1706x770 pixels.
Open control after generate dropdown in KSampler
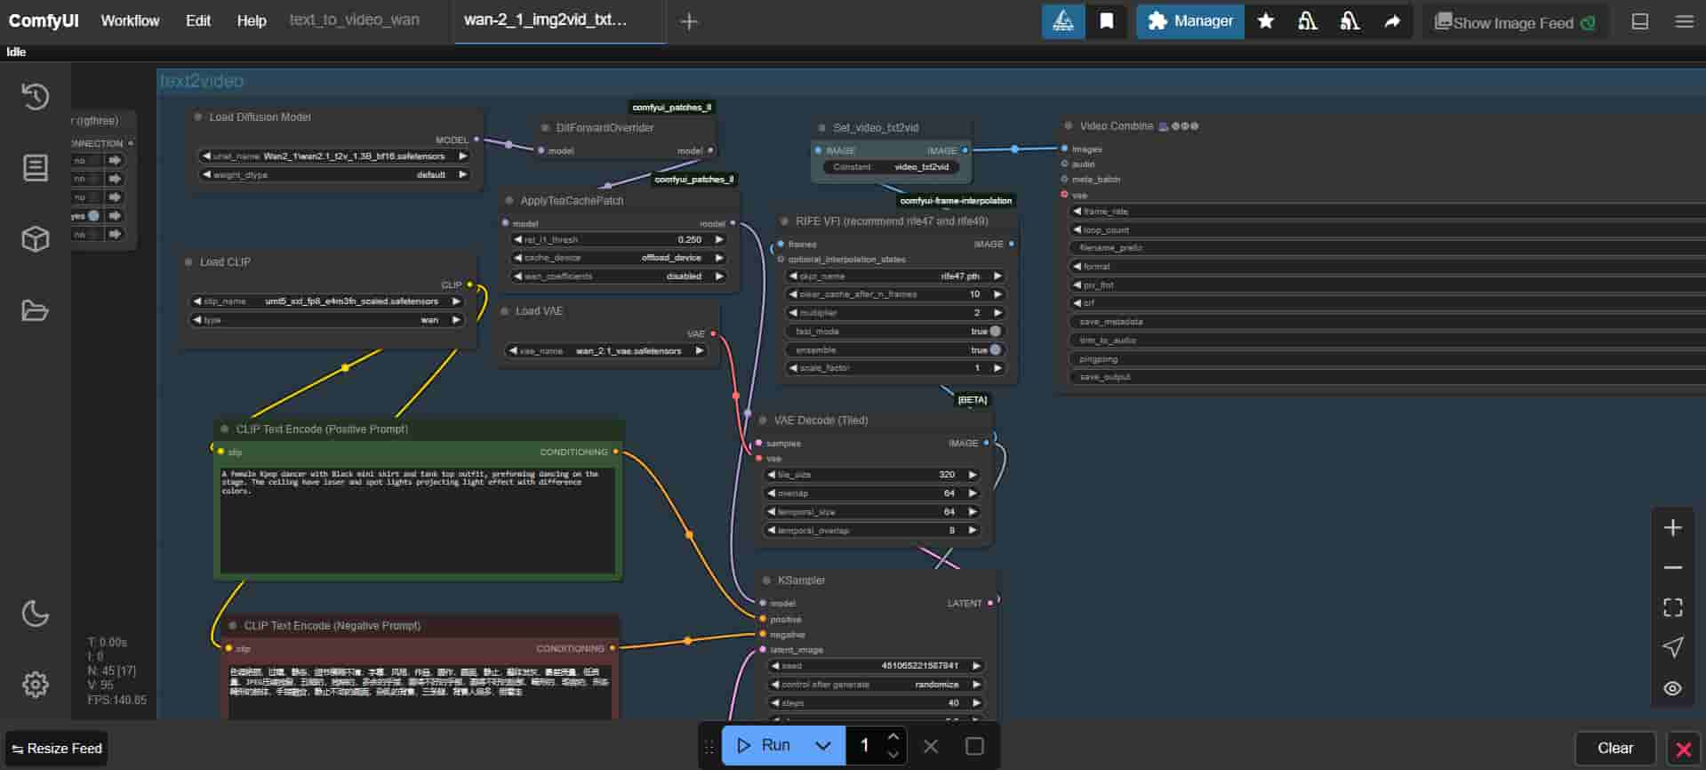876,685
